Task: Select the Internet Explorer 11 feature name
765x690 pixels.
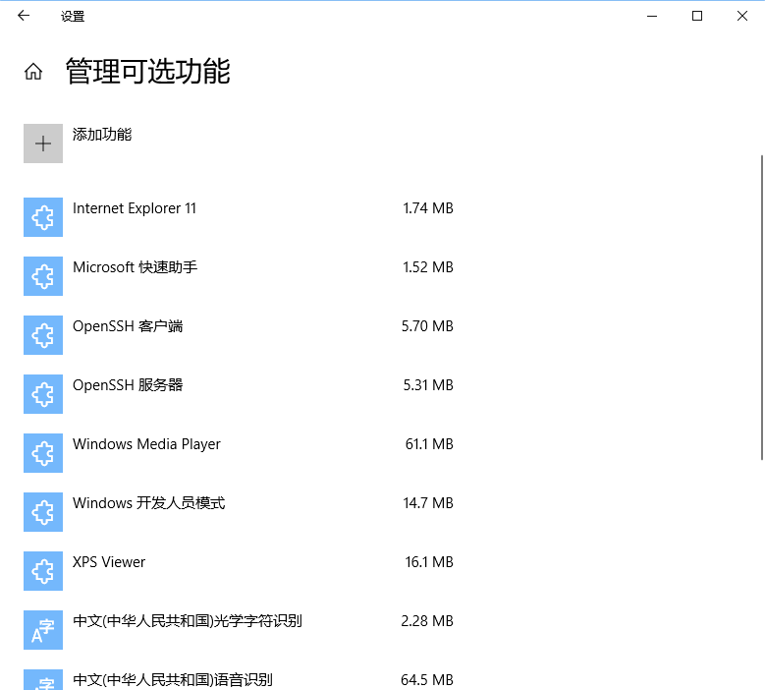Action: tap(135, 208)
